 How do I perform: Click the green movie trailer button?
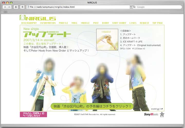[92, 106]
